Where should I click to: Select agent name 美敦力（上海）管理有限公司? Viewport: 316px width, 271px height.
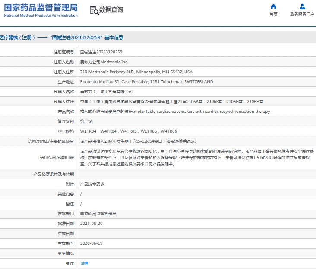click(106, 92)
